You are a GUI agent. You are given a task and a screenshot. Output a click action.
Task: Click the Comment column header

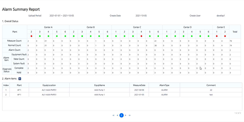click(211, 85)
